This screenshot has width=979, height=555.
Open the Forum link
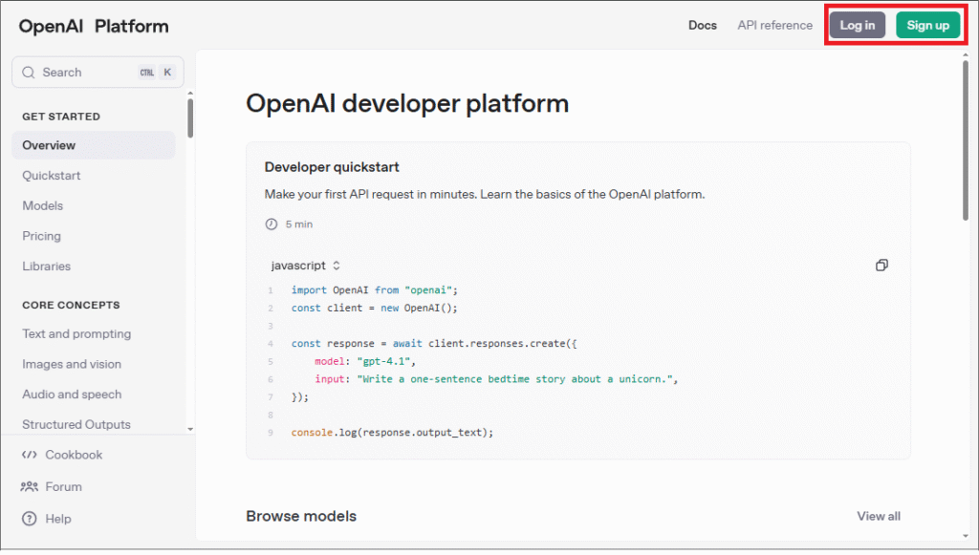tap(64, 486)
